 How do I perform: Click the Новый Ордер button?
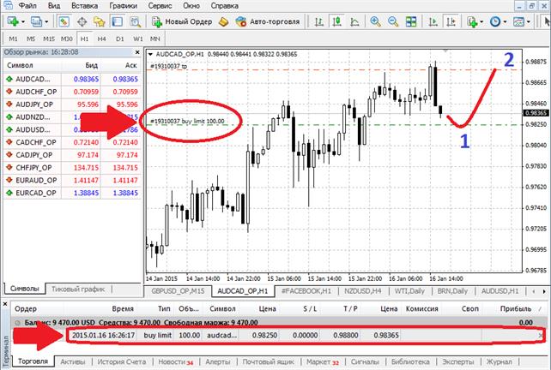tap(179, 21)
